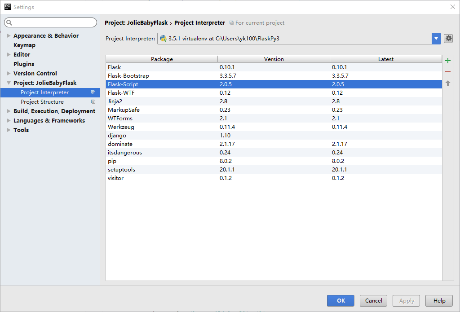The image size is (460, 312).
Task: Select the dominate package row
Action: tap(274, 144)
